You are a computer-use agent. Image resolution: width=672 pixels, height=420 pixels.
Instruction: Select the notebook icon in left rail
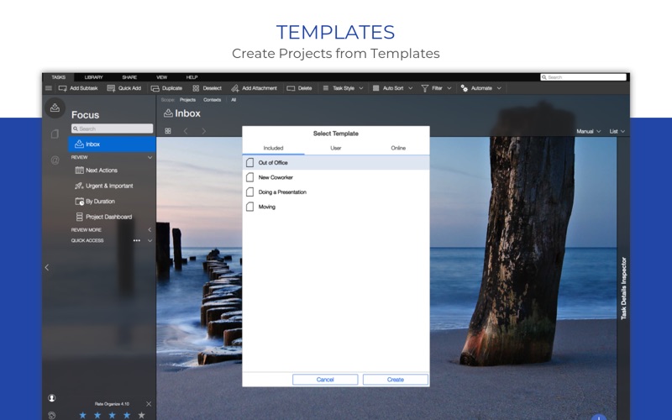55,134
